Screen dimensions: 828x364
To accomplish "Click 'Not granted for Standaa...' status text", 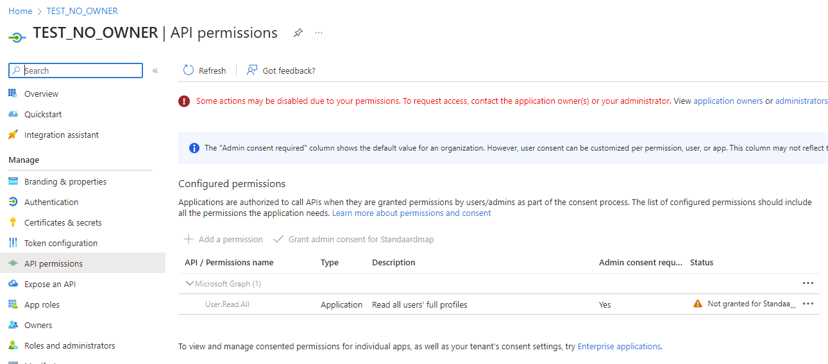I will pos(752,304).
